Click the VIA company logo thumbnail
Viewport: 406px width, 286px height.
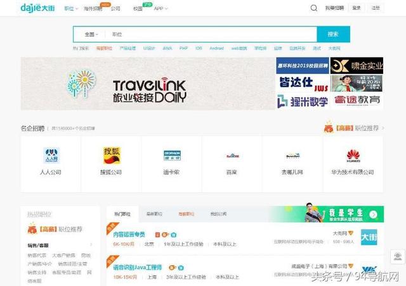369,270
